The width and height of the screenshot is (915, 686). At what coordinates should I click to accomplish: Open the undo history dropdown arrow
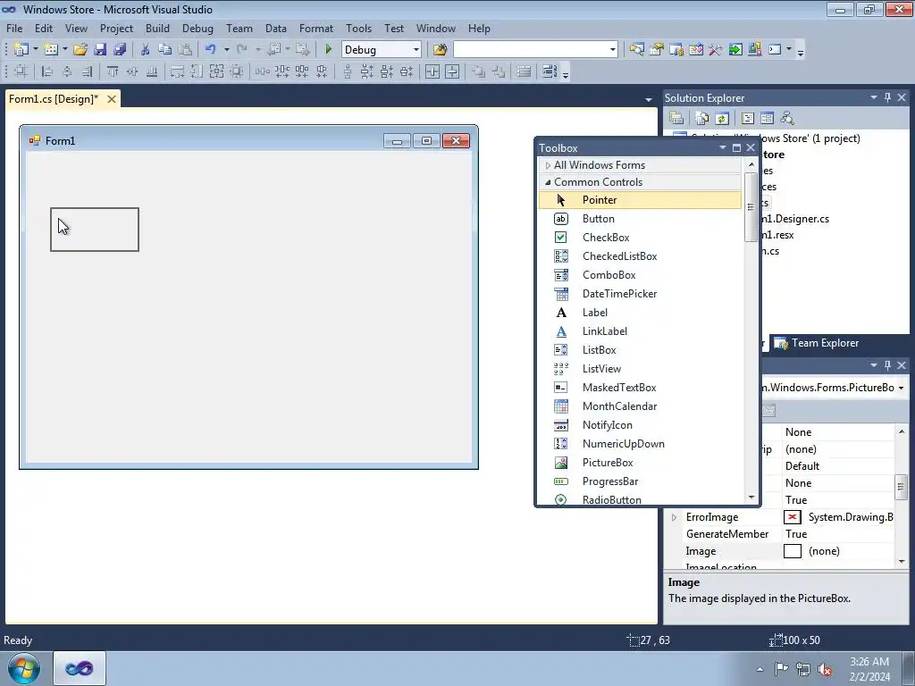226,50
